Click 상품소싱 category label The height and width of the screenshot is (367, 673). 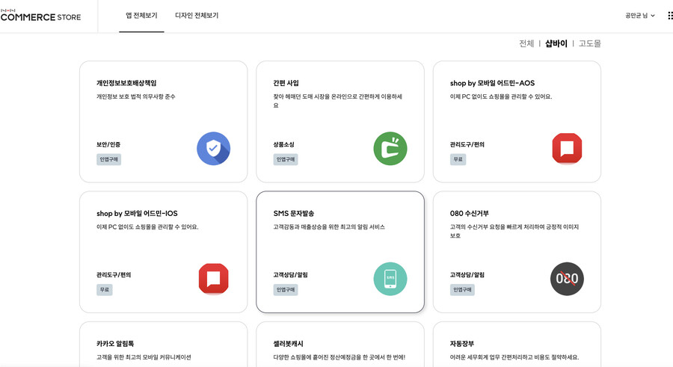283,145
